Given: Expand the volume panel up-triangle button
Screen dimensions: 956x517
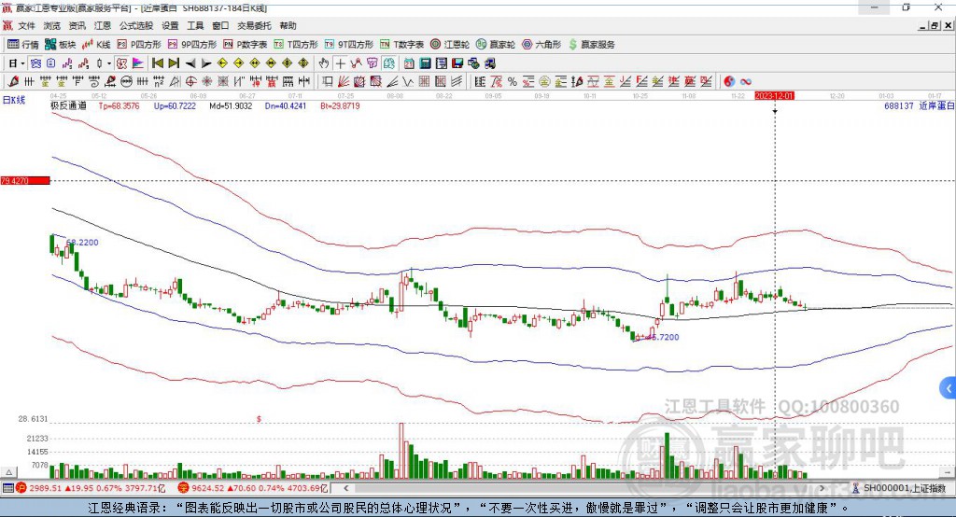Looking at the screenshot, I should pyautogui.click(x=9, y=472).
